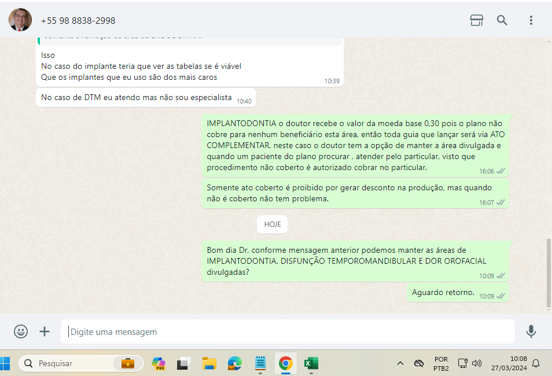Click the plus attach icon
Image resolution: width=552 pixels, height=376 pixels.
point(45,331)
